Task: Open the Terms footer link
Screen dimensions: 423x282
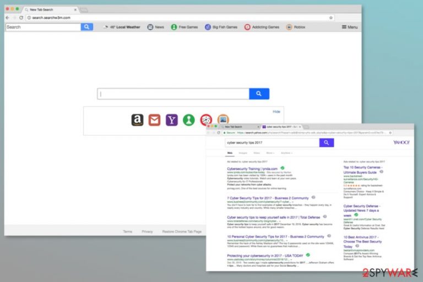Action: (128, 231)
